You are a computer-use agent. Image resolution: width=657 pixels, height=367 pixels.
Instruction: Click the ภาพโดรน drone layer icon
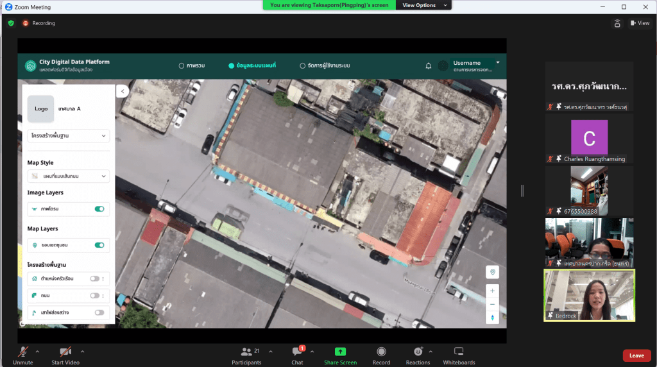click(35, 209)
